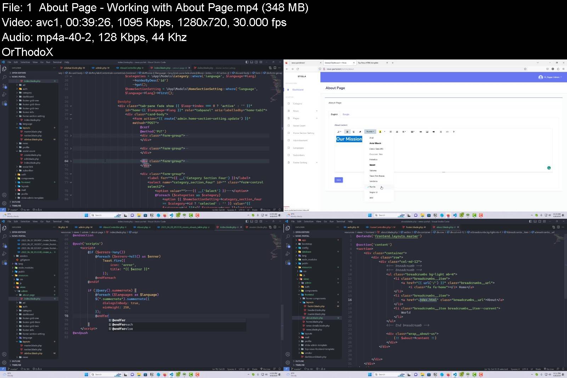Screen dimensions: 567x378
Task: Toggle code view in the Summernote toolbar
Action: [x=447, y=132]
